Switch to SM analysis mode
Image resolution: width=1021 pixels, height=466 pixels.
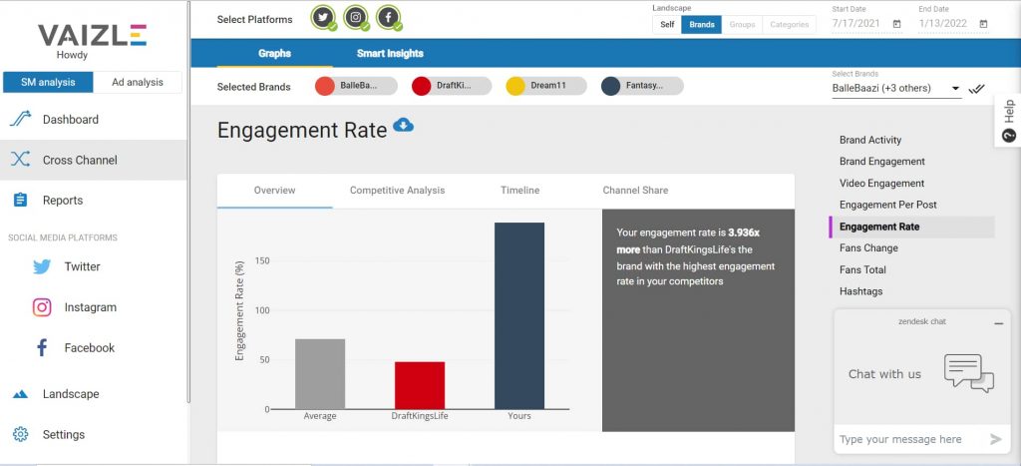[48, 82]
